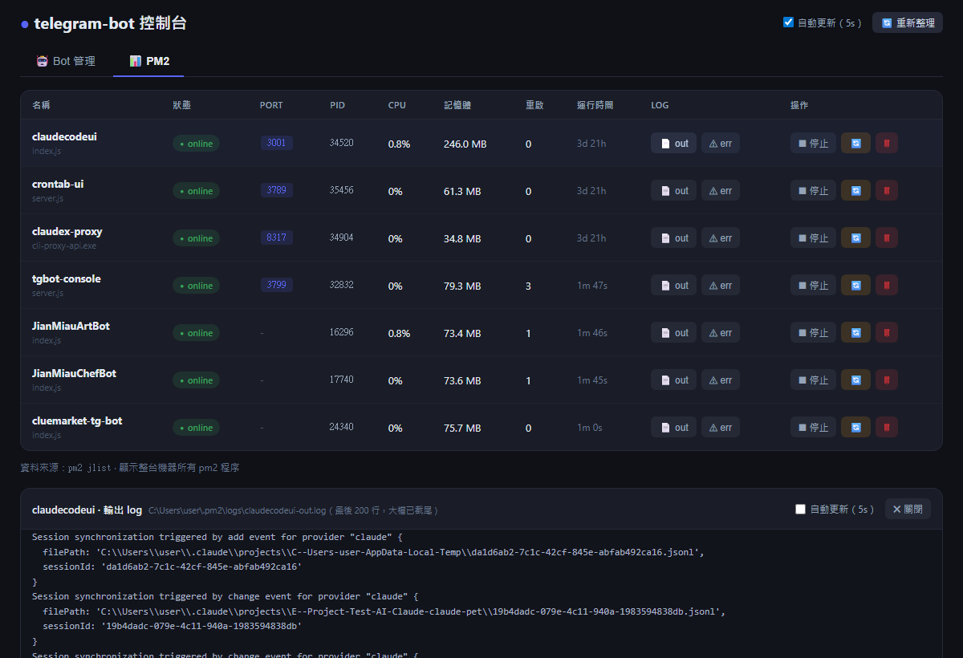Screen dimensions: 963x658
Task: Click the claudecodeui process name
Action: pyautogui.click(x=64, y=136)
